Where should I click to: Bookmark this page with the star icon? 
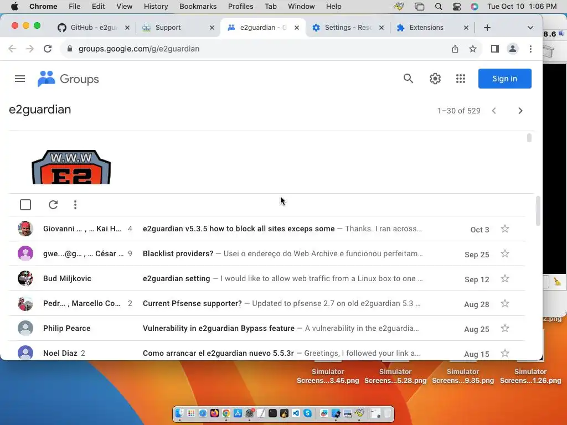click(473, 49)
